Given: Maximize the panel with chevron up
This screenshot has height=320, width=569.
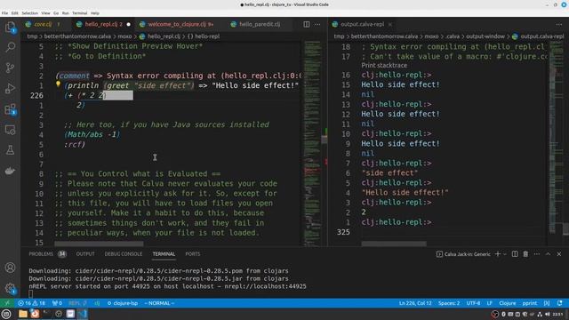Looking at the screenshot, I should (x=548, y=254).
